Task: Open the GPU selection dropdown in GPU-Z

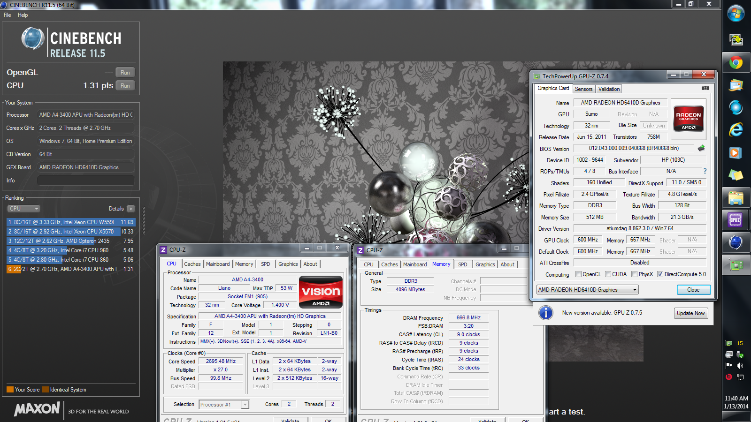Action: point(588,290)
